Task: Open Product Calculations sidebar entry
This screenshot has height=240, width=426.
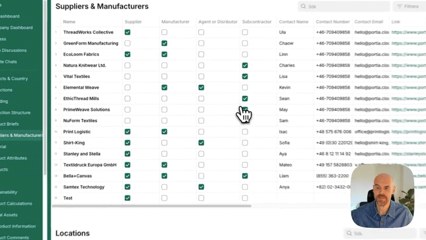Action: (16, 204)
